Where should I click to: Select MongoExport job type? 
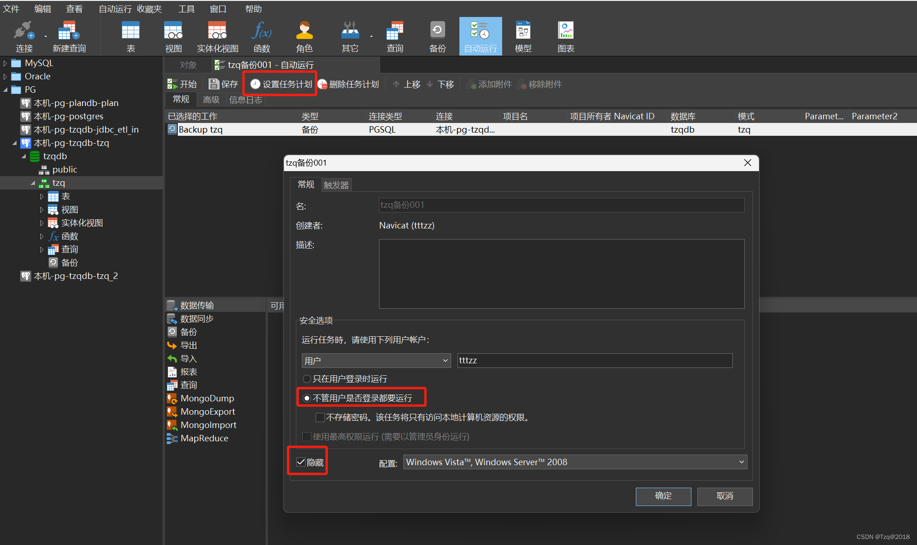pos(208,412)
